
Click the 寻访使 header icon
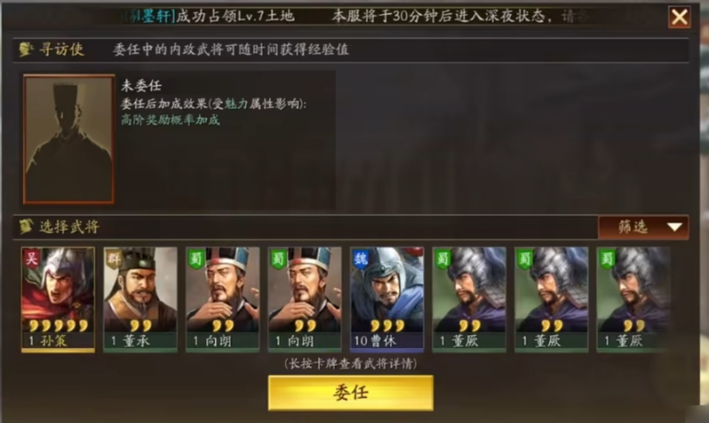pos(26,49)
